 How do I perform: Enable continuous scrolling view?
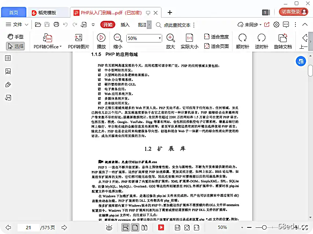pos(125,227)
